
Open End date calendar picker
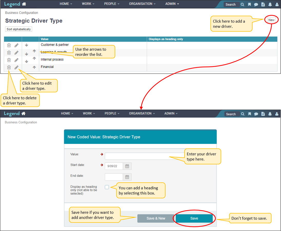pos(127,177)
